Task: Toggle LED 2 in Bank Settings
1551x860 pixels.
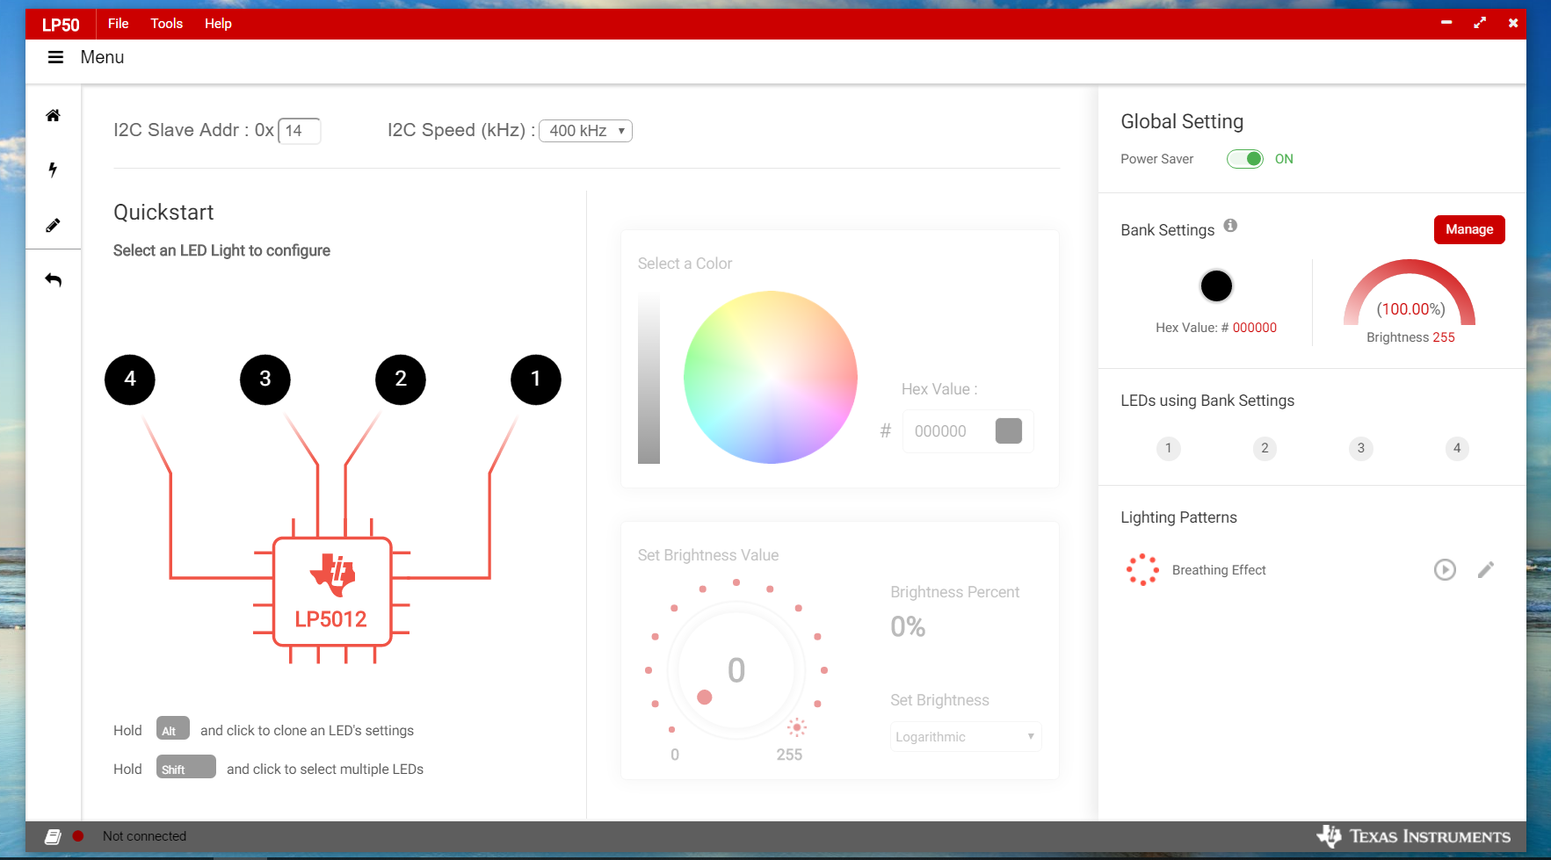Action: (1265, 448)
